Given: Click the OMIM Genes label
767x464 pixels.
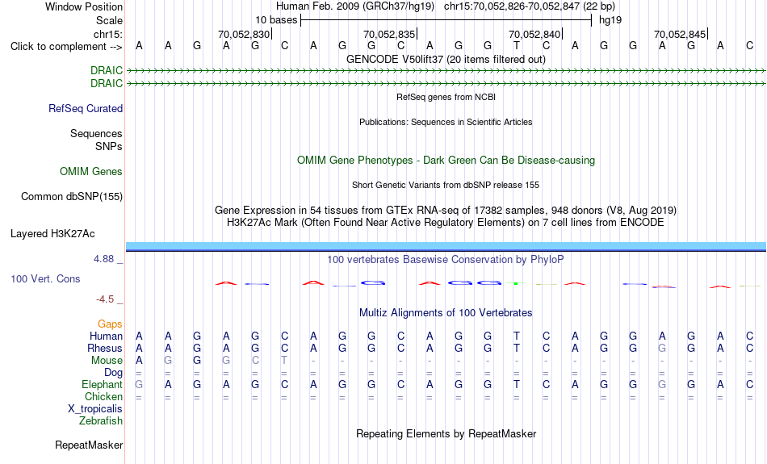Looking at the screenshot, I should pyautogui.click(x=90, y=172).
